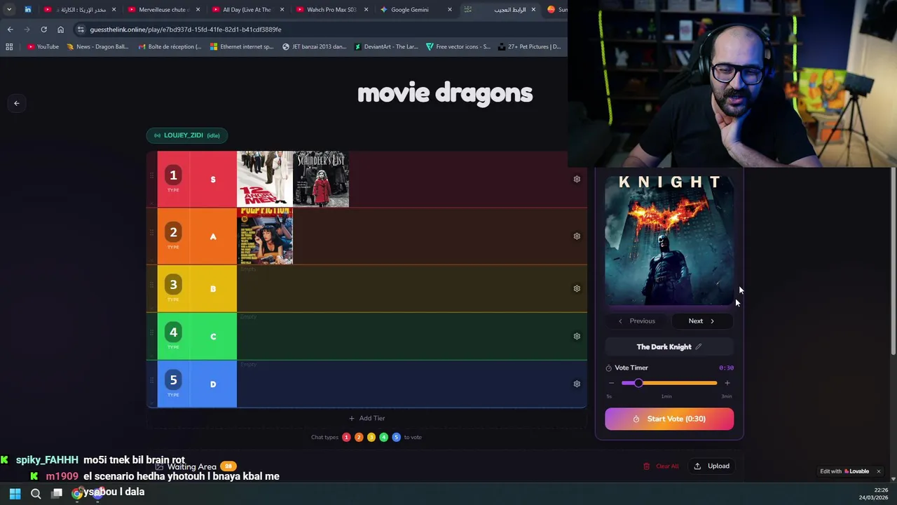Open JET banzai 2013 bookmark
The image size is (897, 505).
[x=314, y=47]
